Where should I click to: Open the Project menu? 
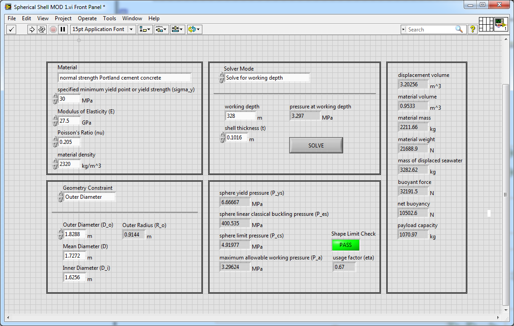63,18
